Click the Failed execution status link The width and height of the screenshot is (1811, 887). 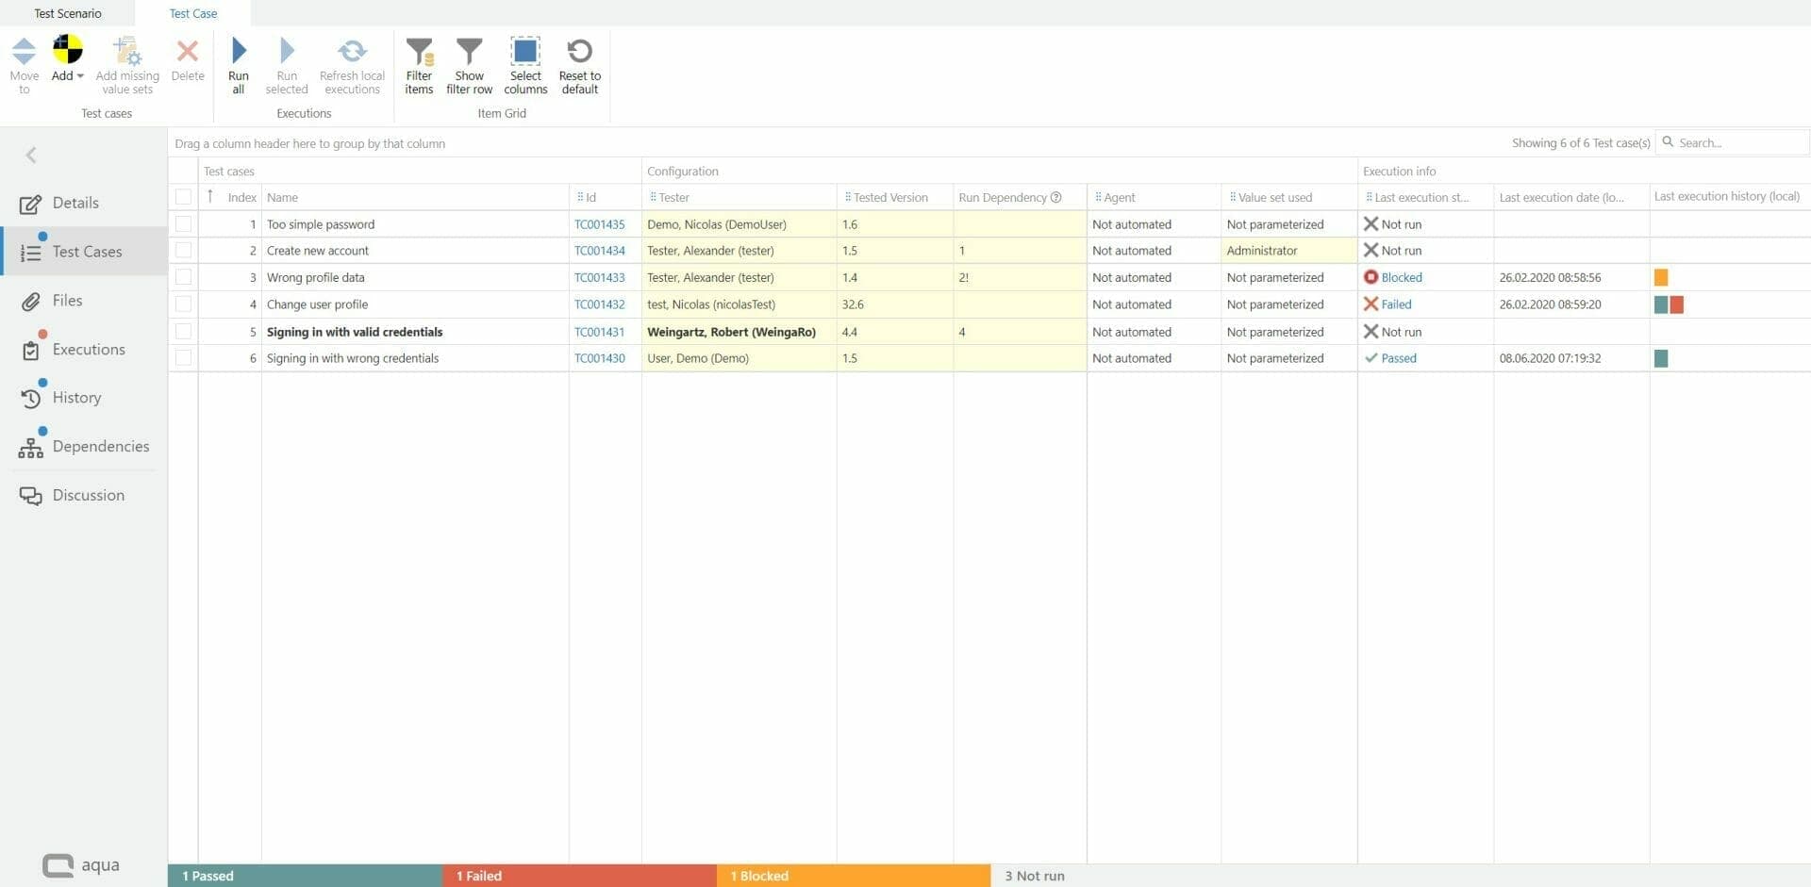pyautogui.click(x=1396, y=304)
